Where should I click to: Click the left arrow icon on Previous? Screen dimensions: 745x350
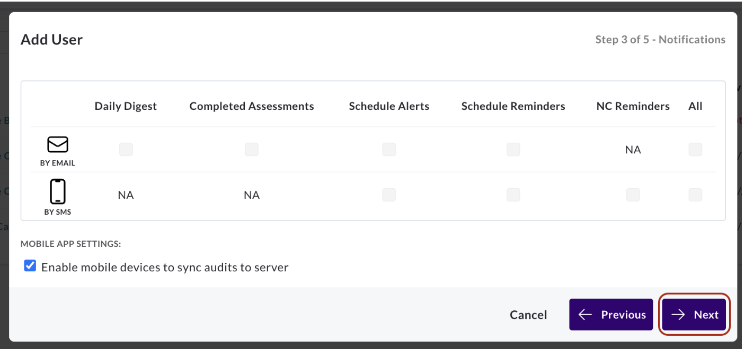585,315
